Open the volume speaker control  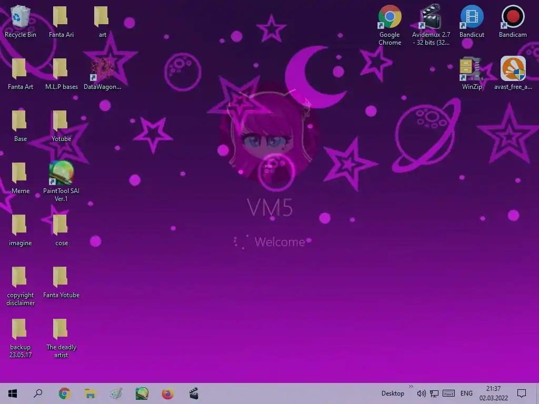[x=421, y=393]
